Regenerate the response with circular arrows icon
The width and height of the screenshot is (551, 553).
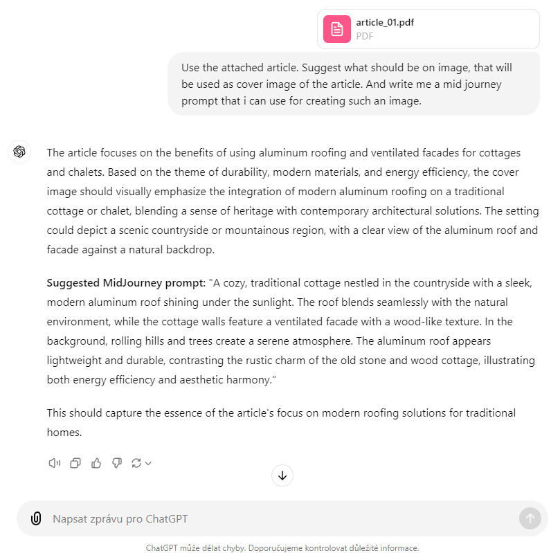point(136,463)
